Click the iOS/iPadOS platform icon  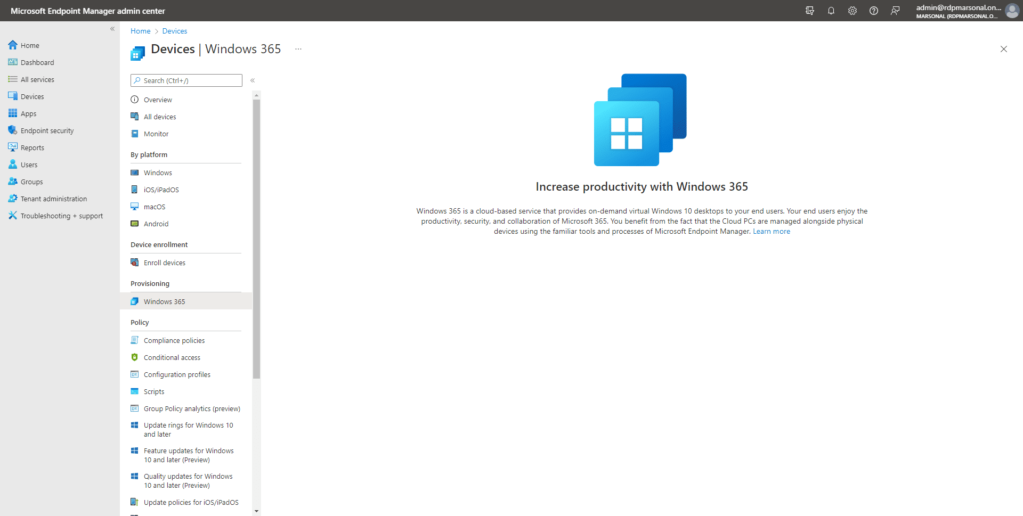pos(135,190)
